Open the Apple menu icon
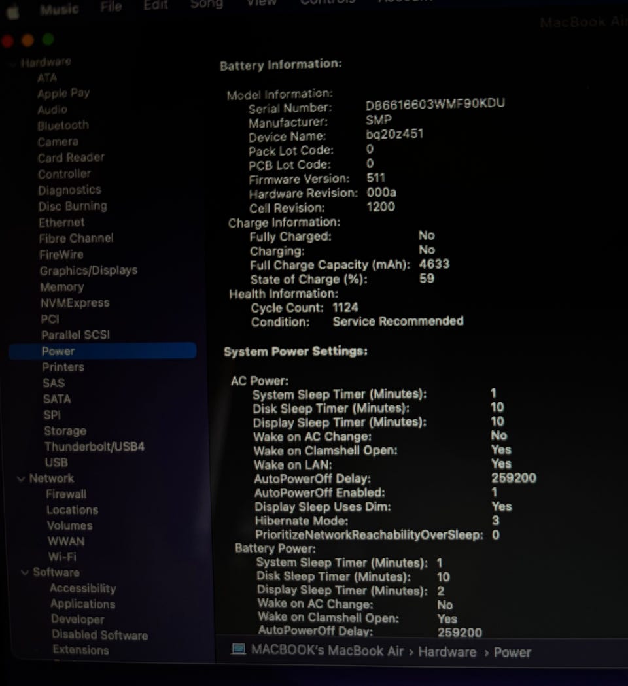The image size is (628, 686). (x=12, y=10)
